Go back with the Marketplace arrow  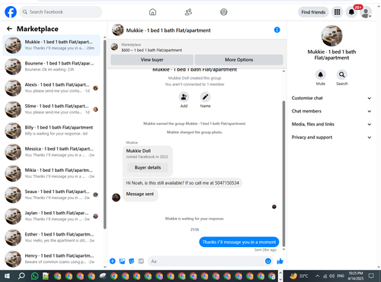[9, 29]
